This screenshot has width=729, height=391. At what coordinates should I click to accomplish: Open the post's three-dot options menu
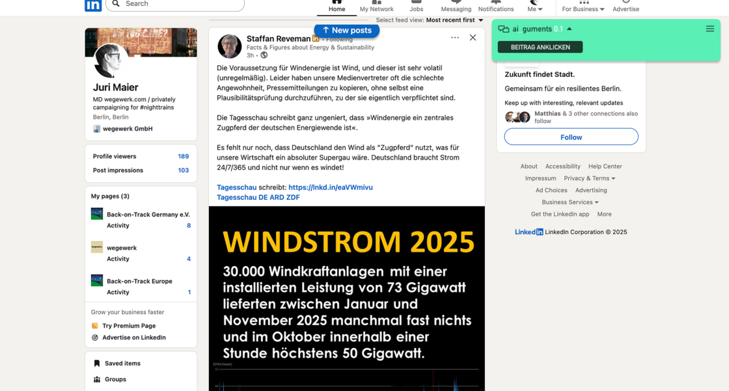point(454,38)
